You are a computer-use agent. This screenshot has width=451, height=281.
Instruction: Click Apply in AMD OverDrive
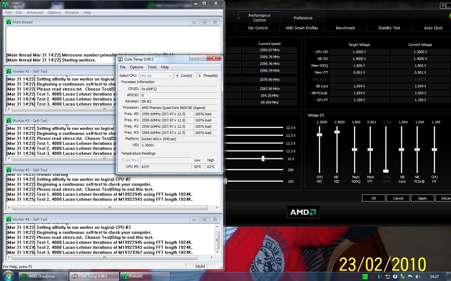422,198
